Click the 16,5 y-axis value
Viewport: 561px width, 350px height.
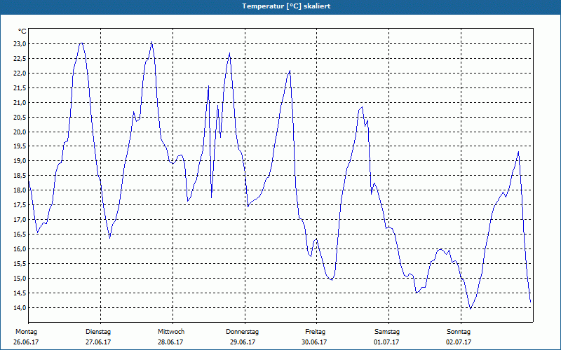[20, 234]
